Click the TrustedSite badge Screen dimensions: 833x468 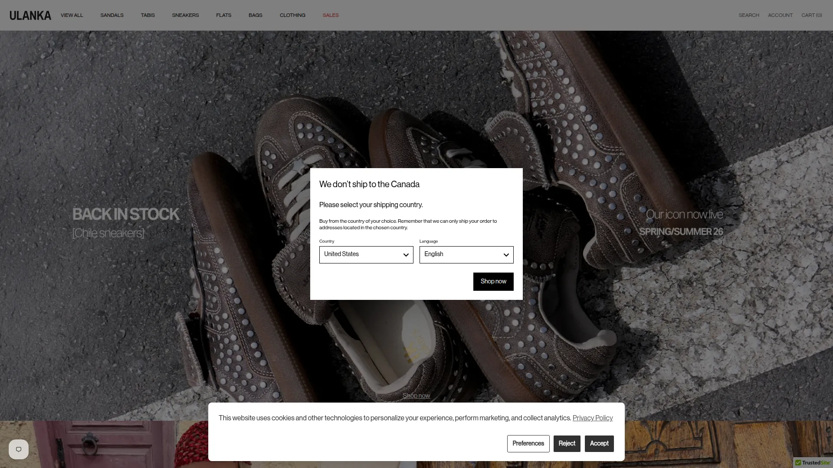pyautogui.click(x=813, y=463)
